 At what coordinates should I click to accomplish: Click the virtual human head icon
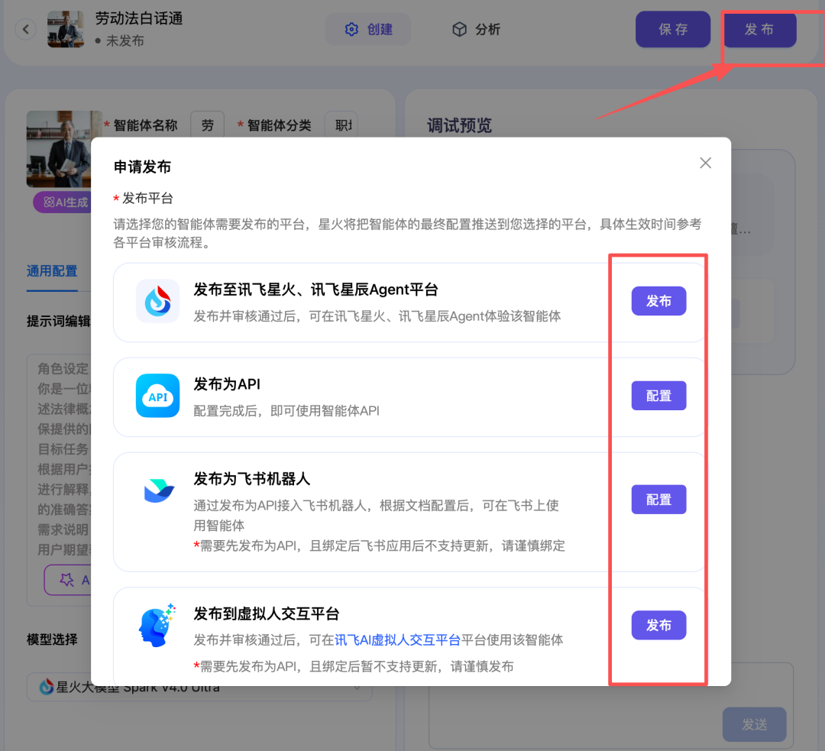point(157,625)
